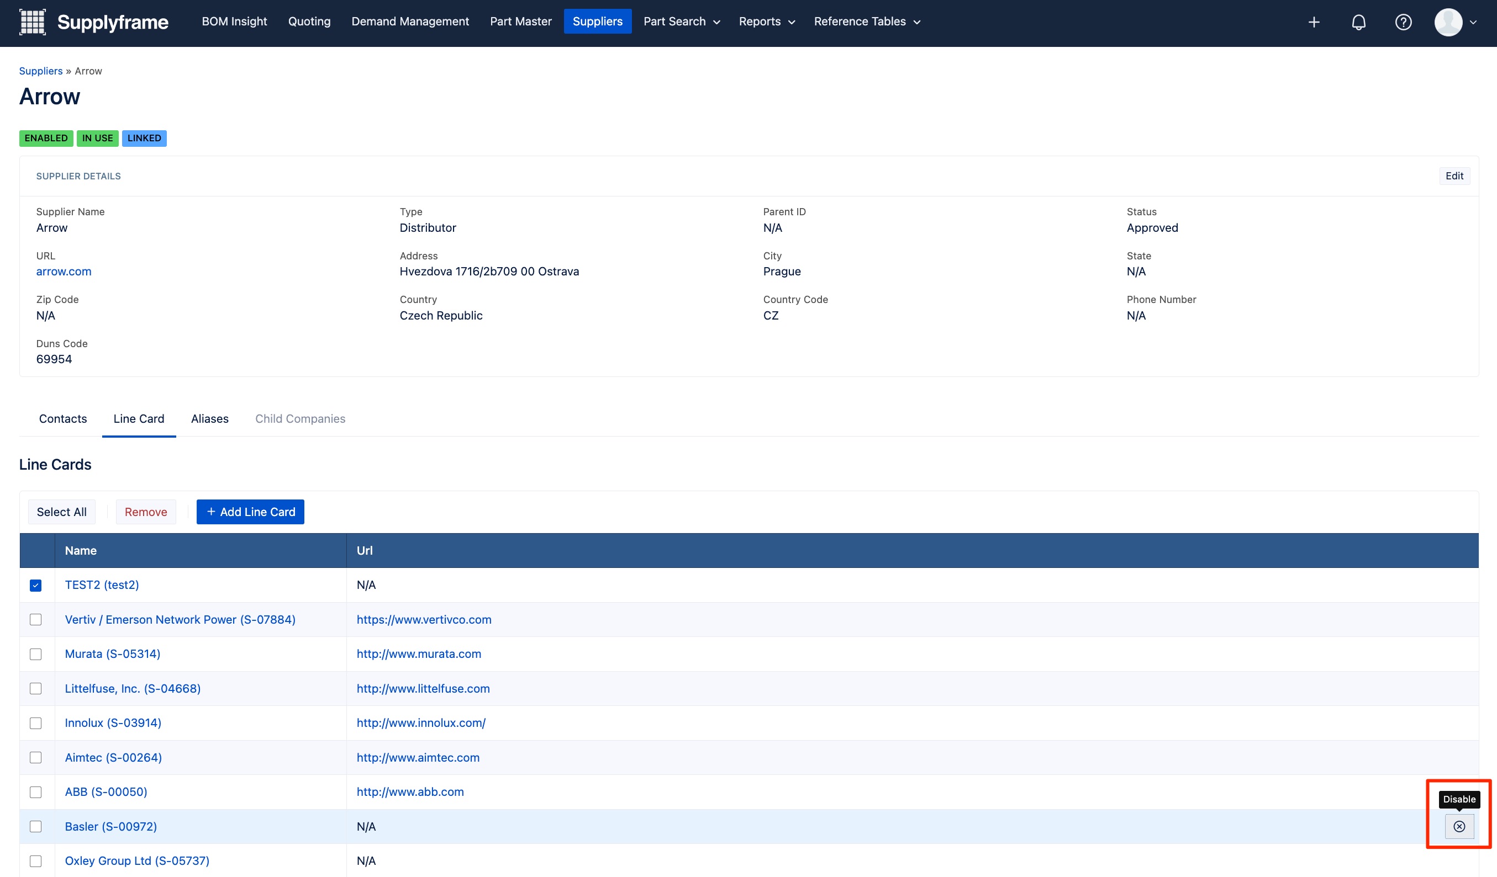Check the Murata (S-05314) checkbox
The width and height of the screenshot is (1497, 877).
pyautogui.click(x=36, y=654)
